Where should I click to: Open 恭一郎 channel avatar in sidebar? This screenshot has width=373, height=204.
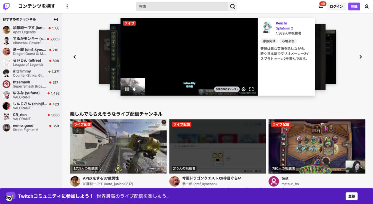pos(7,52)
